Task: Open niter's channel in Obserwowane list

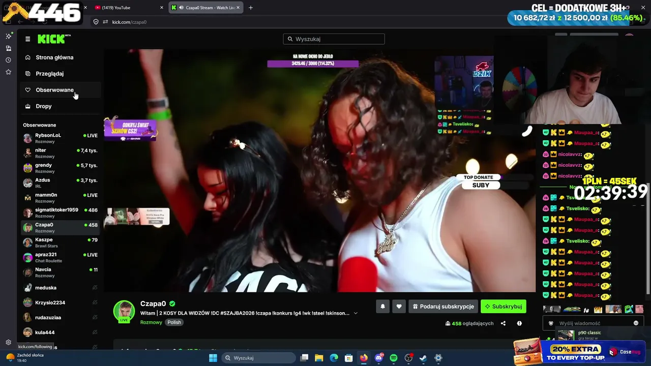Action: 61,153
